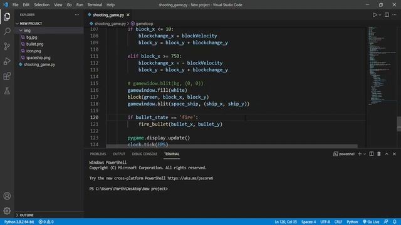The image size is (401, 225).
Task: Split the editor to the right
Action: pyautogui.click(x=387, y=15)
